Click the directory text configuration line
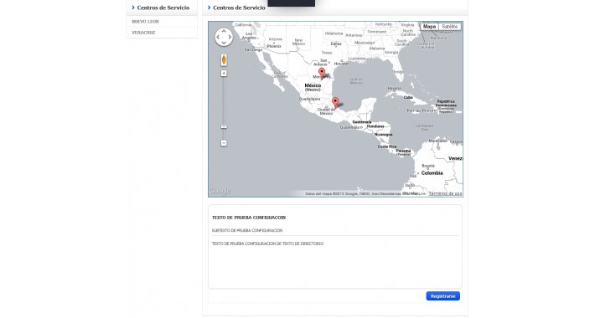 tap(267, 244)
